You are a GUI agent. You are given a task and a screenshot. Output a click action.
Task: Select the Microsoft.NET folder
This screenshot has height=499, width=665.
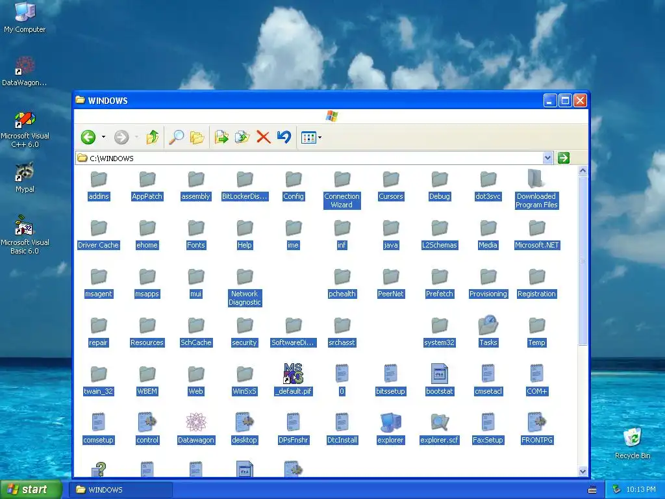(537, 234)
